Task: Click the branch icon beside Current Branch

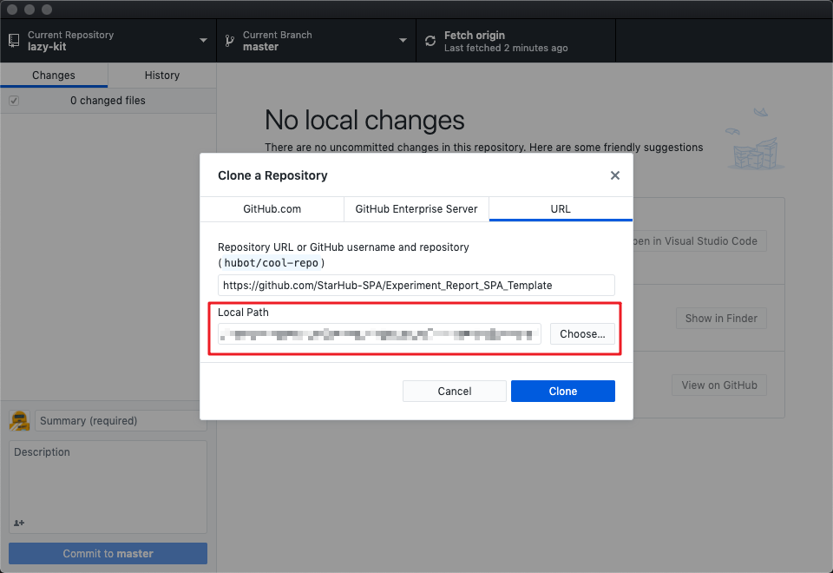Action: pyautogui.click(x=230, y=41)
